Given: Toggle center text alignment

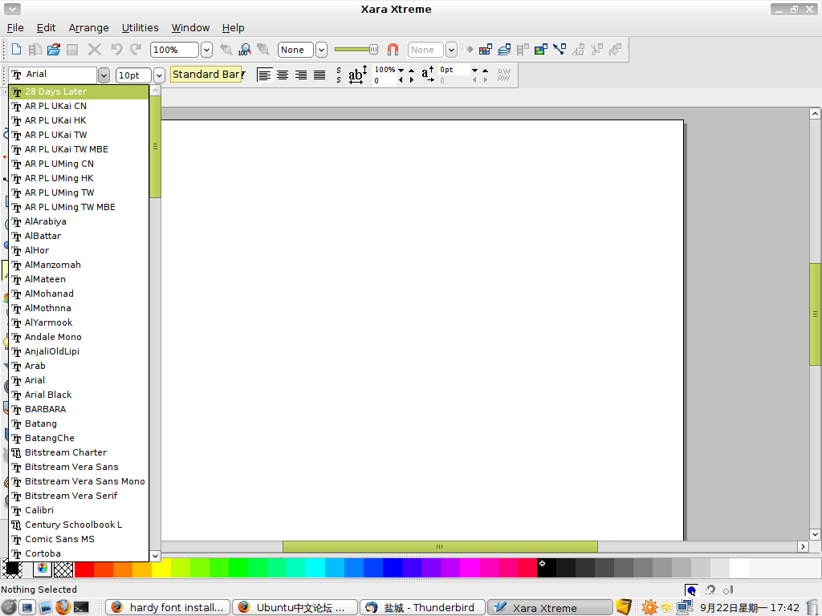Looking at the screenshot, I should 283,75.
